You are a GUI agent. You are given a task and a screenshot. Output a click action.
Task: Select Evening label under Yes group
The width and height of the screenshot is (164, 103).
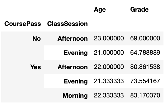76,81
